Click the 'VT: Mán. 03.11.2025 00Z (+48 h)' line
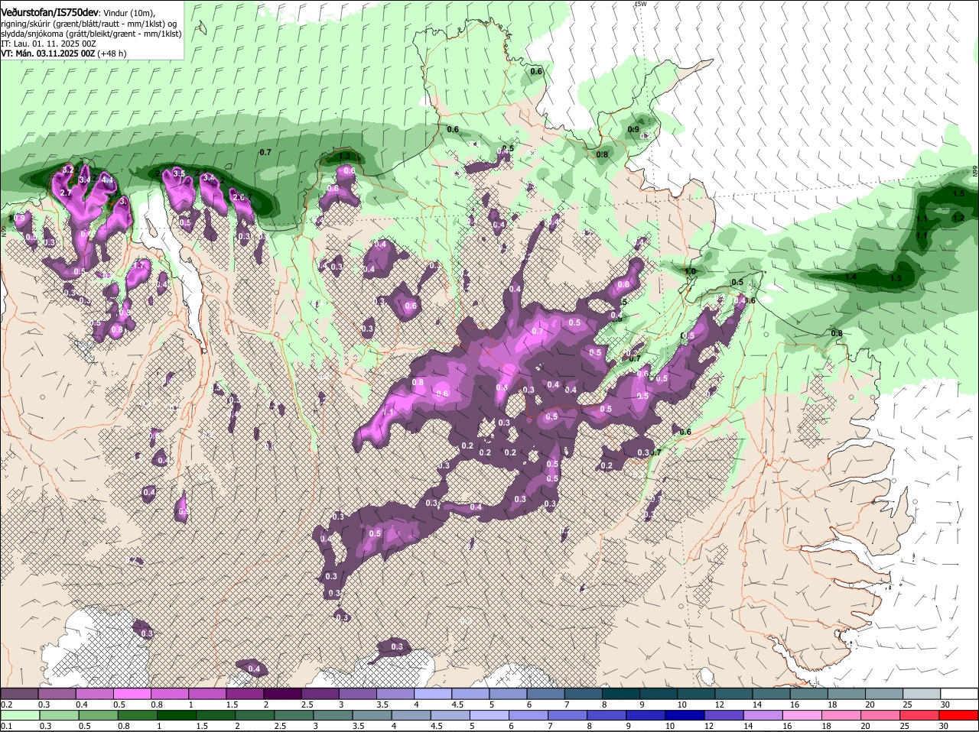Viewport: 979px width, 732px height. tap(63, 53)
